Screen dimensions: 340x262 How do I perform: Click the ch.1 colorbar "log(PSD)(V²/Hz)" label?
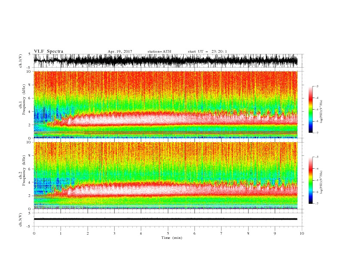[x=322, y=111]
